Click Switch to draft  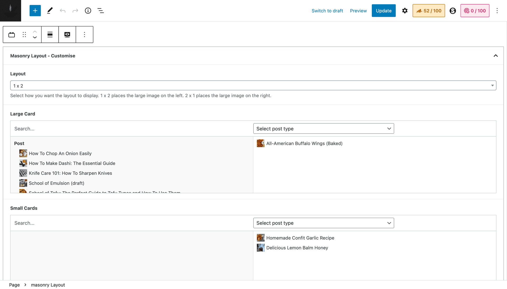327,11
